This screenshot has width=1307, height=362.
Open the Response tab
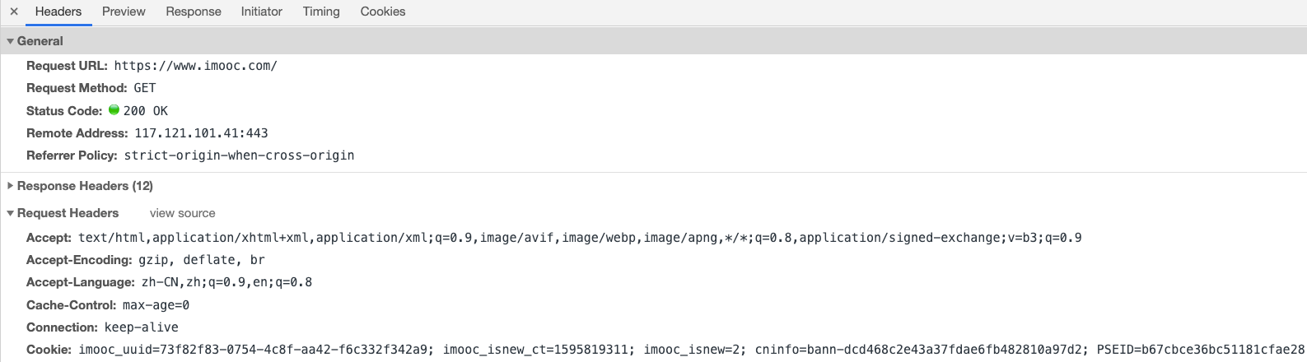click(194, 12)
